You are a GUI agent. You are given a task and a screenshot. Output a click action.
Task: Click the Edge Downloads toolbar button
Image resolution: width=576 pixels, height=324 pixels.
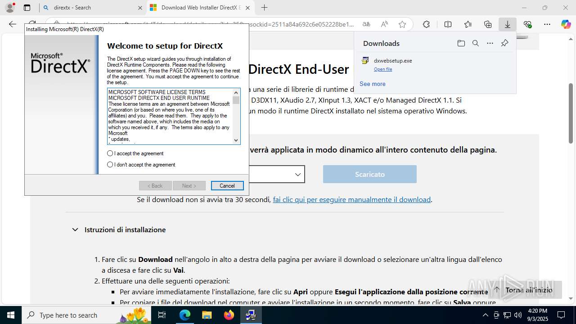point(507,24)
